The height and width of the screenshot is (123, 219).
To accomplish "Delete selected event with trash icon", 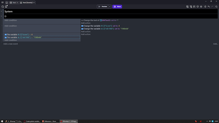I will (205, 7).
